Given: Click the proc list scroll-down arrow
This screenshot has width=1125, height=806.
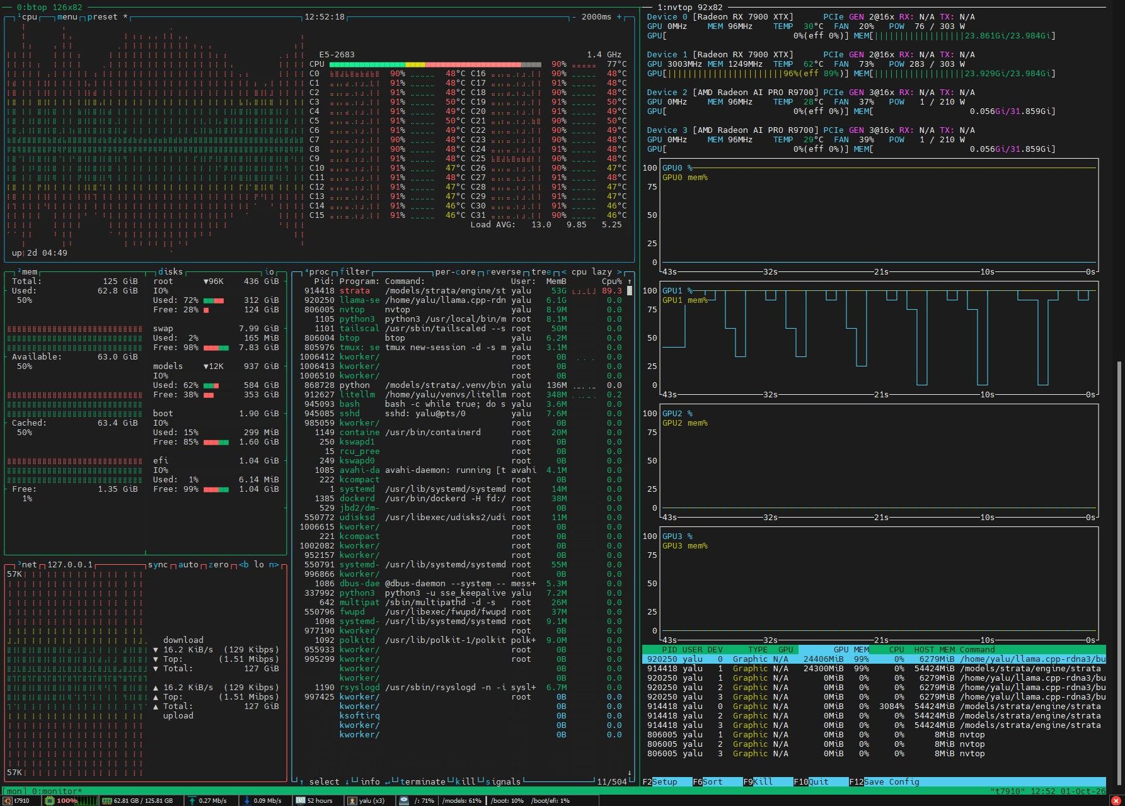Looking at the screenshot, I should (x=629, y=773).
